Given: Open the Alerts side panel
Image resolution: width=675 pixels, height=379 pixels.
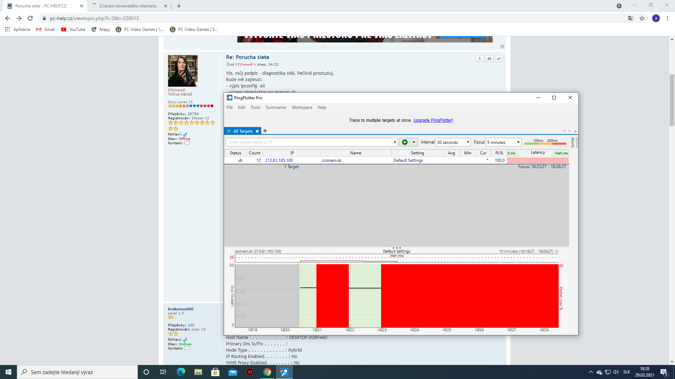Looking at the screenshot, I should [x=573, y=142].
